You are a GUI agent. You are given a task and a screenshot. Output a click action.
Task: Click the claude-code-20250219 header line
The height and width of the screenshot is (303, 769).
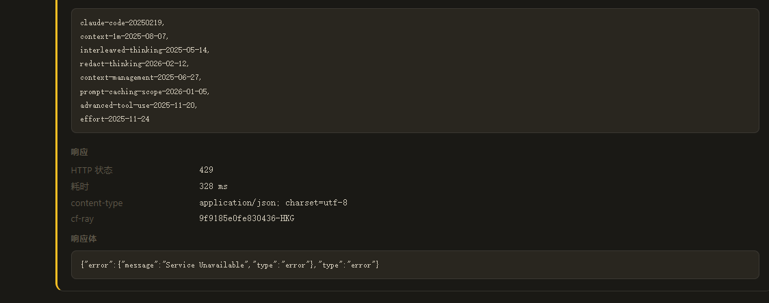[x=122, y=23]
